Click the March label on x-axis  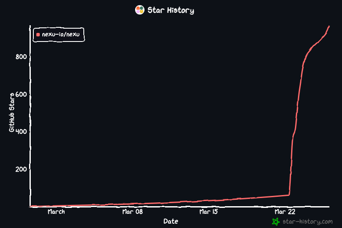tap(56, 212)
